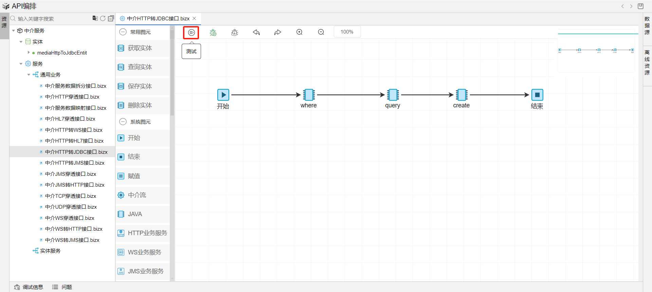This screenshot has height=292, width=652.
Task: Collapse the 常用图元 palette section
Action: 123,32
